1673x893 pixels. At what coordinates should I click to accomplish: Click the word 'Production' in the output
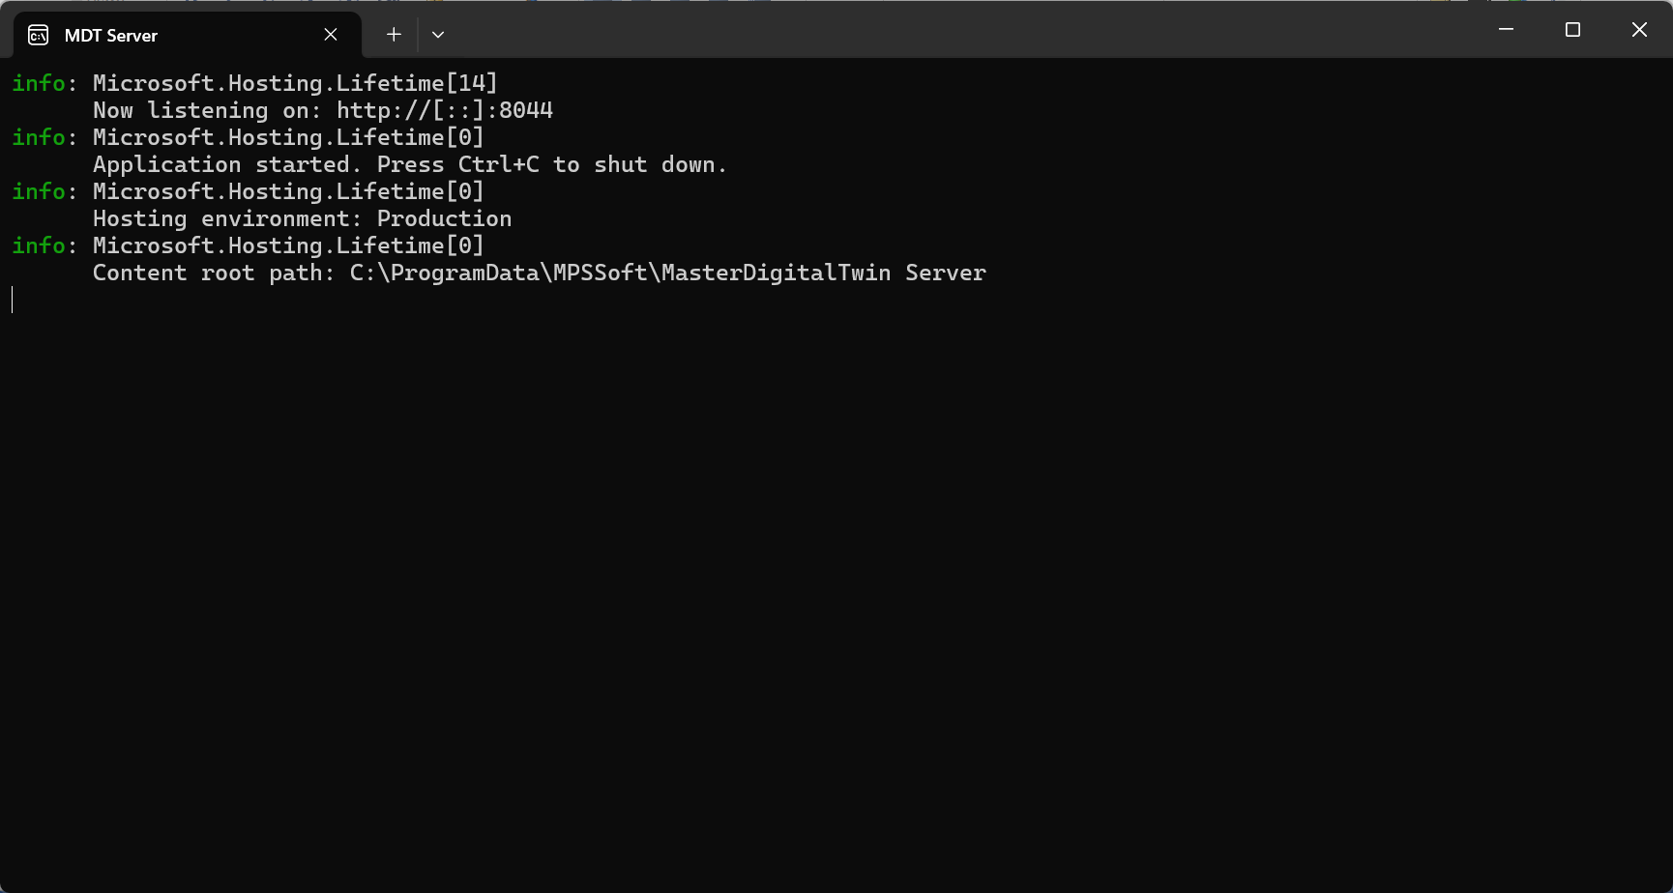(x=444, y=219)
